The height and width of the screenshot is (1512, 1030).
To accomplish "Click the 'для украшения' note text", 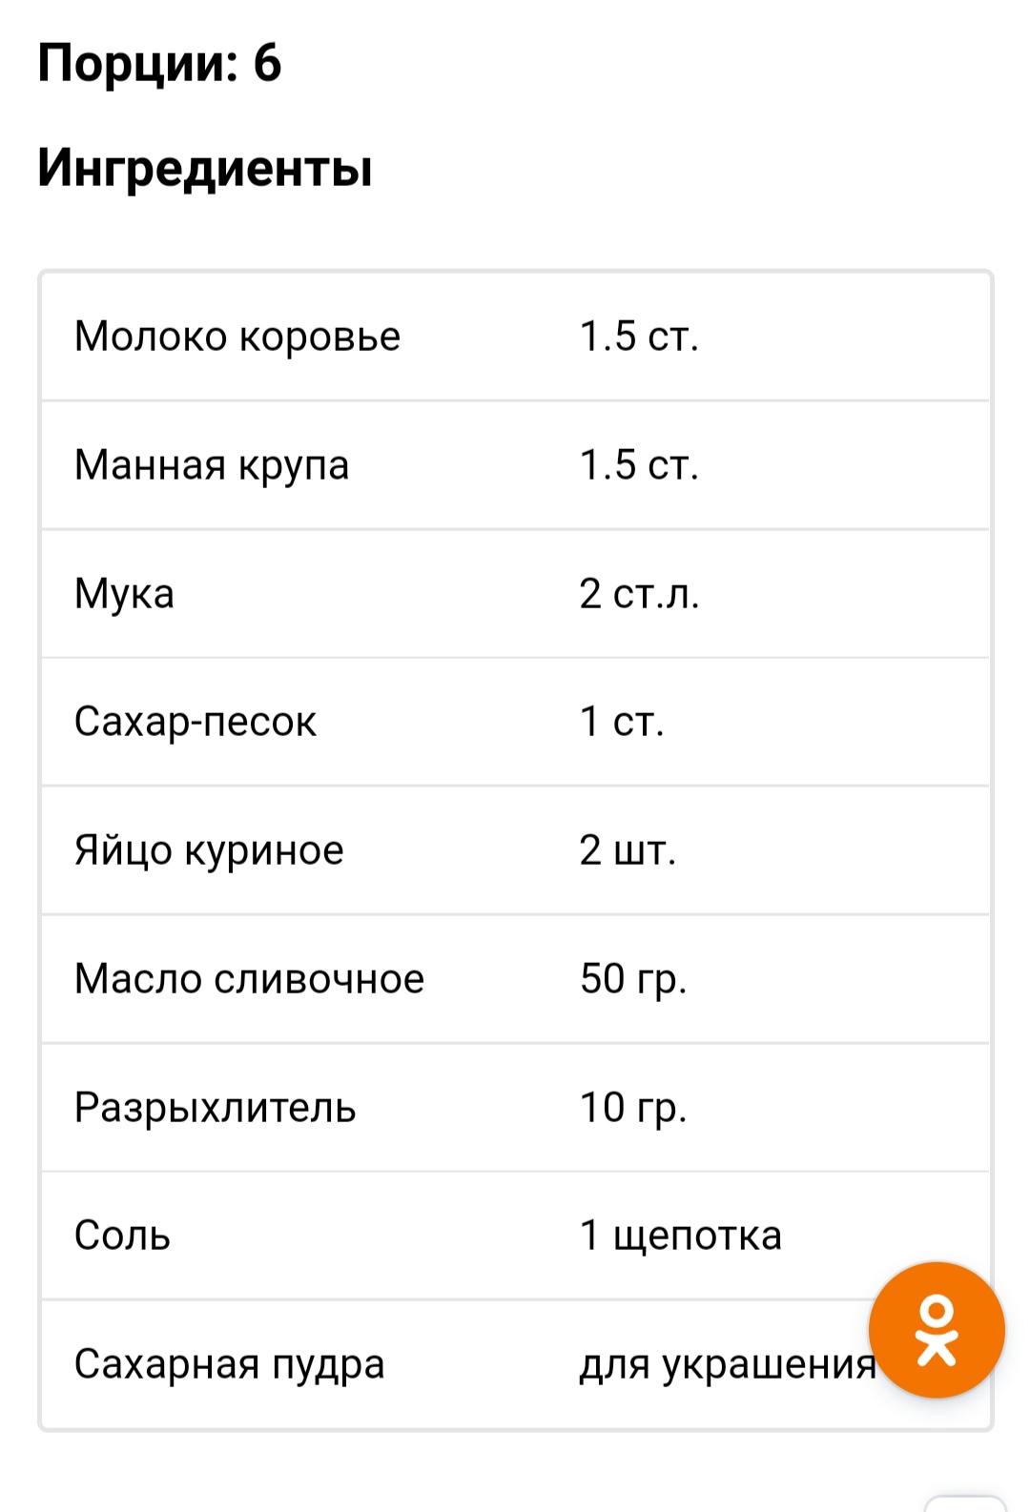I will coord(727,1364).
